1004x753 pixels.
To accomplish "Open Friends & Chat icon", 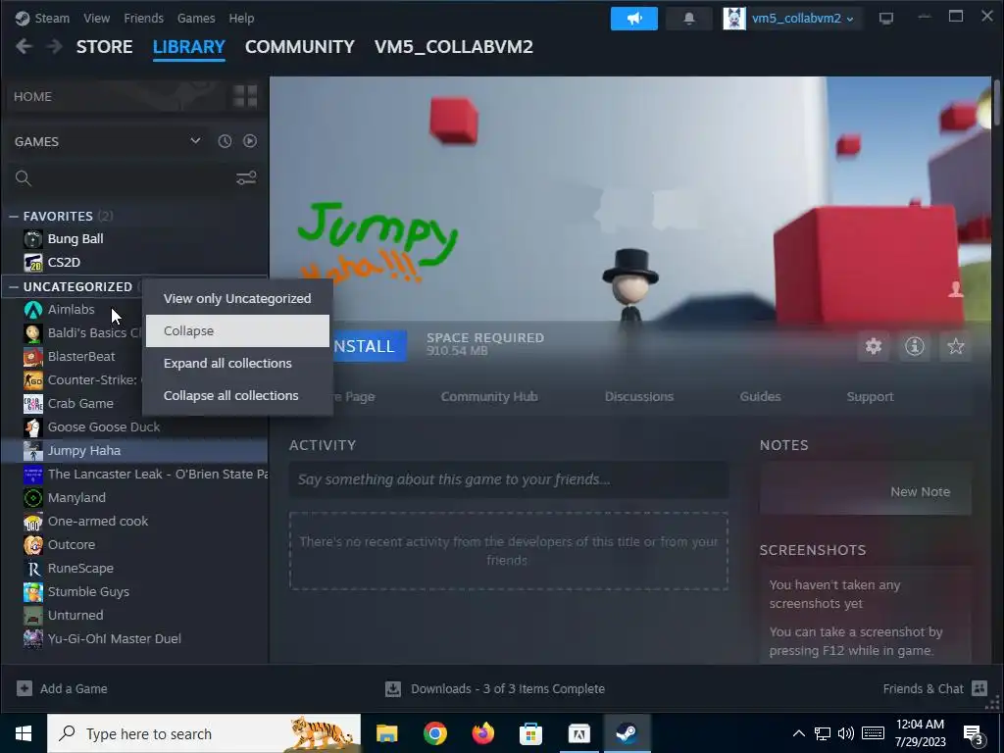I will [979, 688].
